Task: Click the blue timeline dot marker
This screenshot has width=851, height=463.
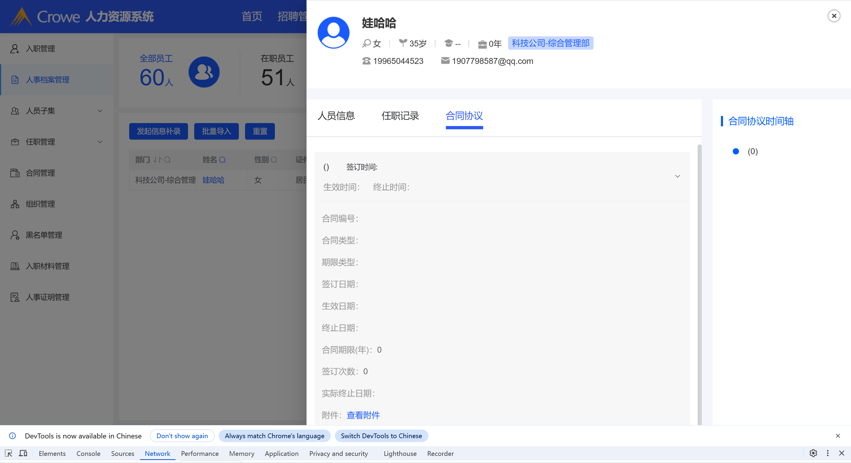Action: click(x=736, y=151)
